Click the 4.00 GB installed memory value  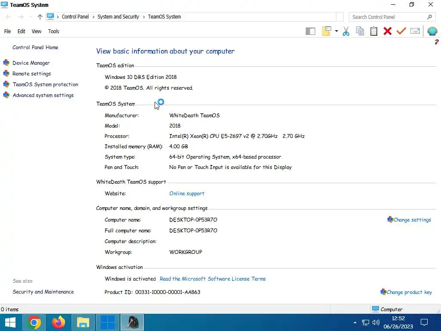point(179,147)
